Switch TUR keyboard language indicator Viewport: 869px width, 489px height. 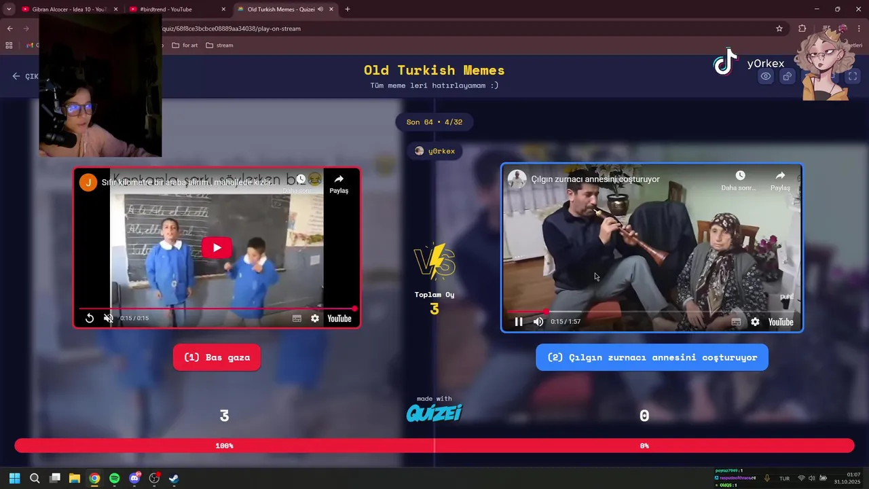784,478
